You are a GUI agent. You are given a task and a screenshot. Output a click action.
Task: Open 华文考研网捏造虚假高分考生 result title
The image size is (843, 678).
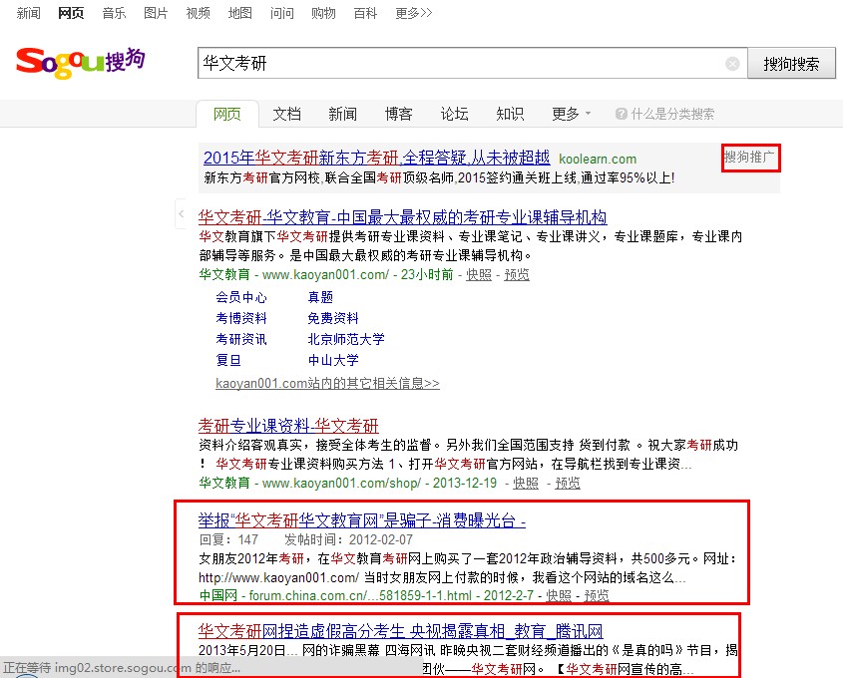400,631
